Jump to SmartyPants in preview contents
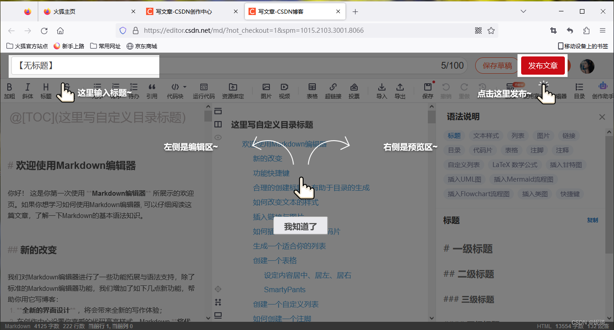Viewport: 614px width, 330px height. tap(285, 289)
